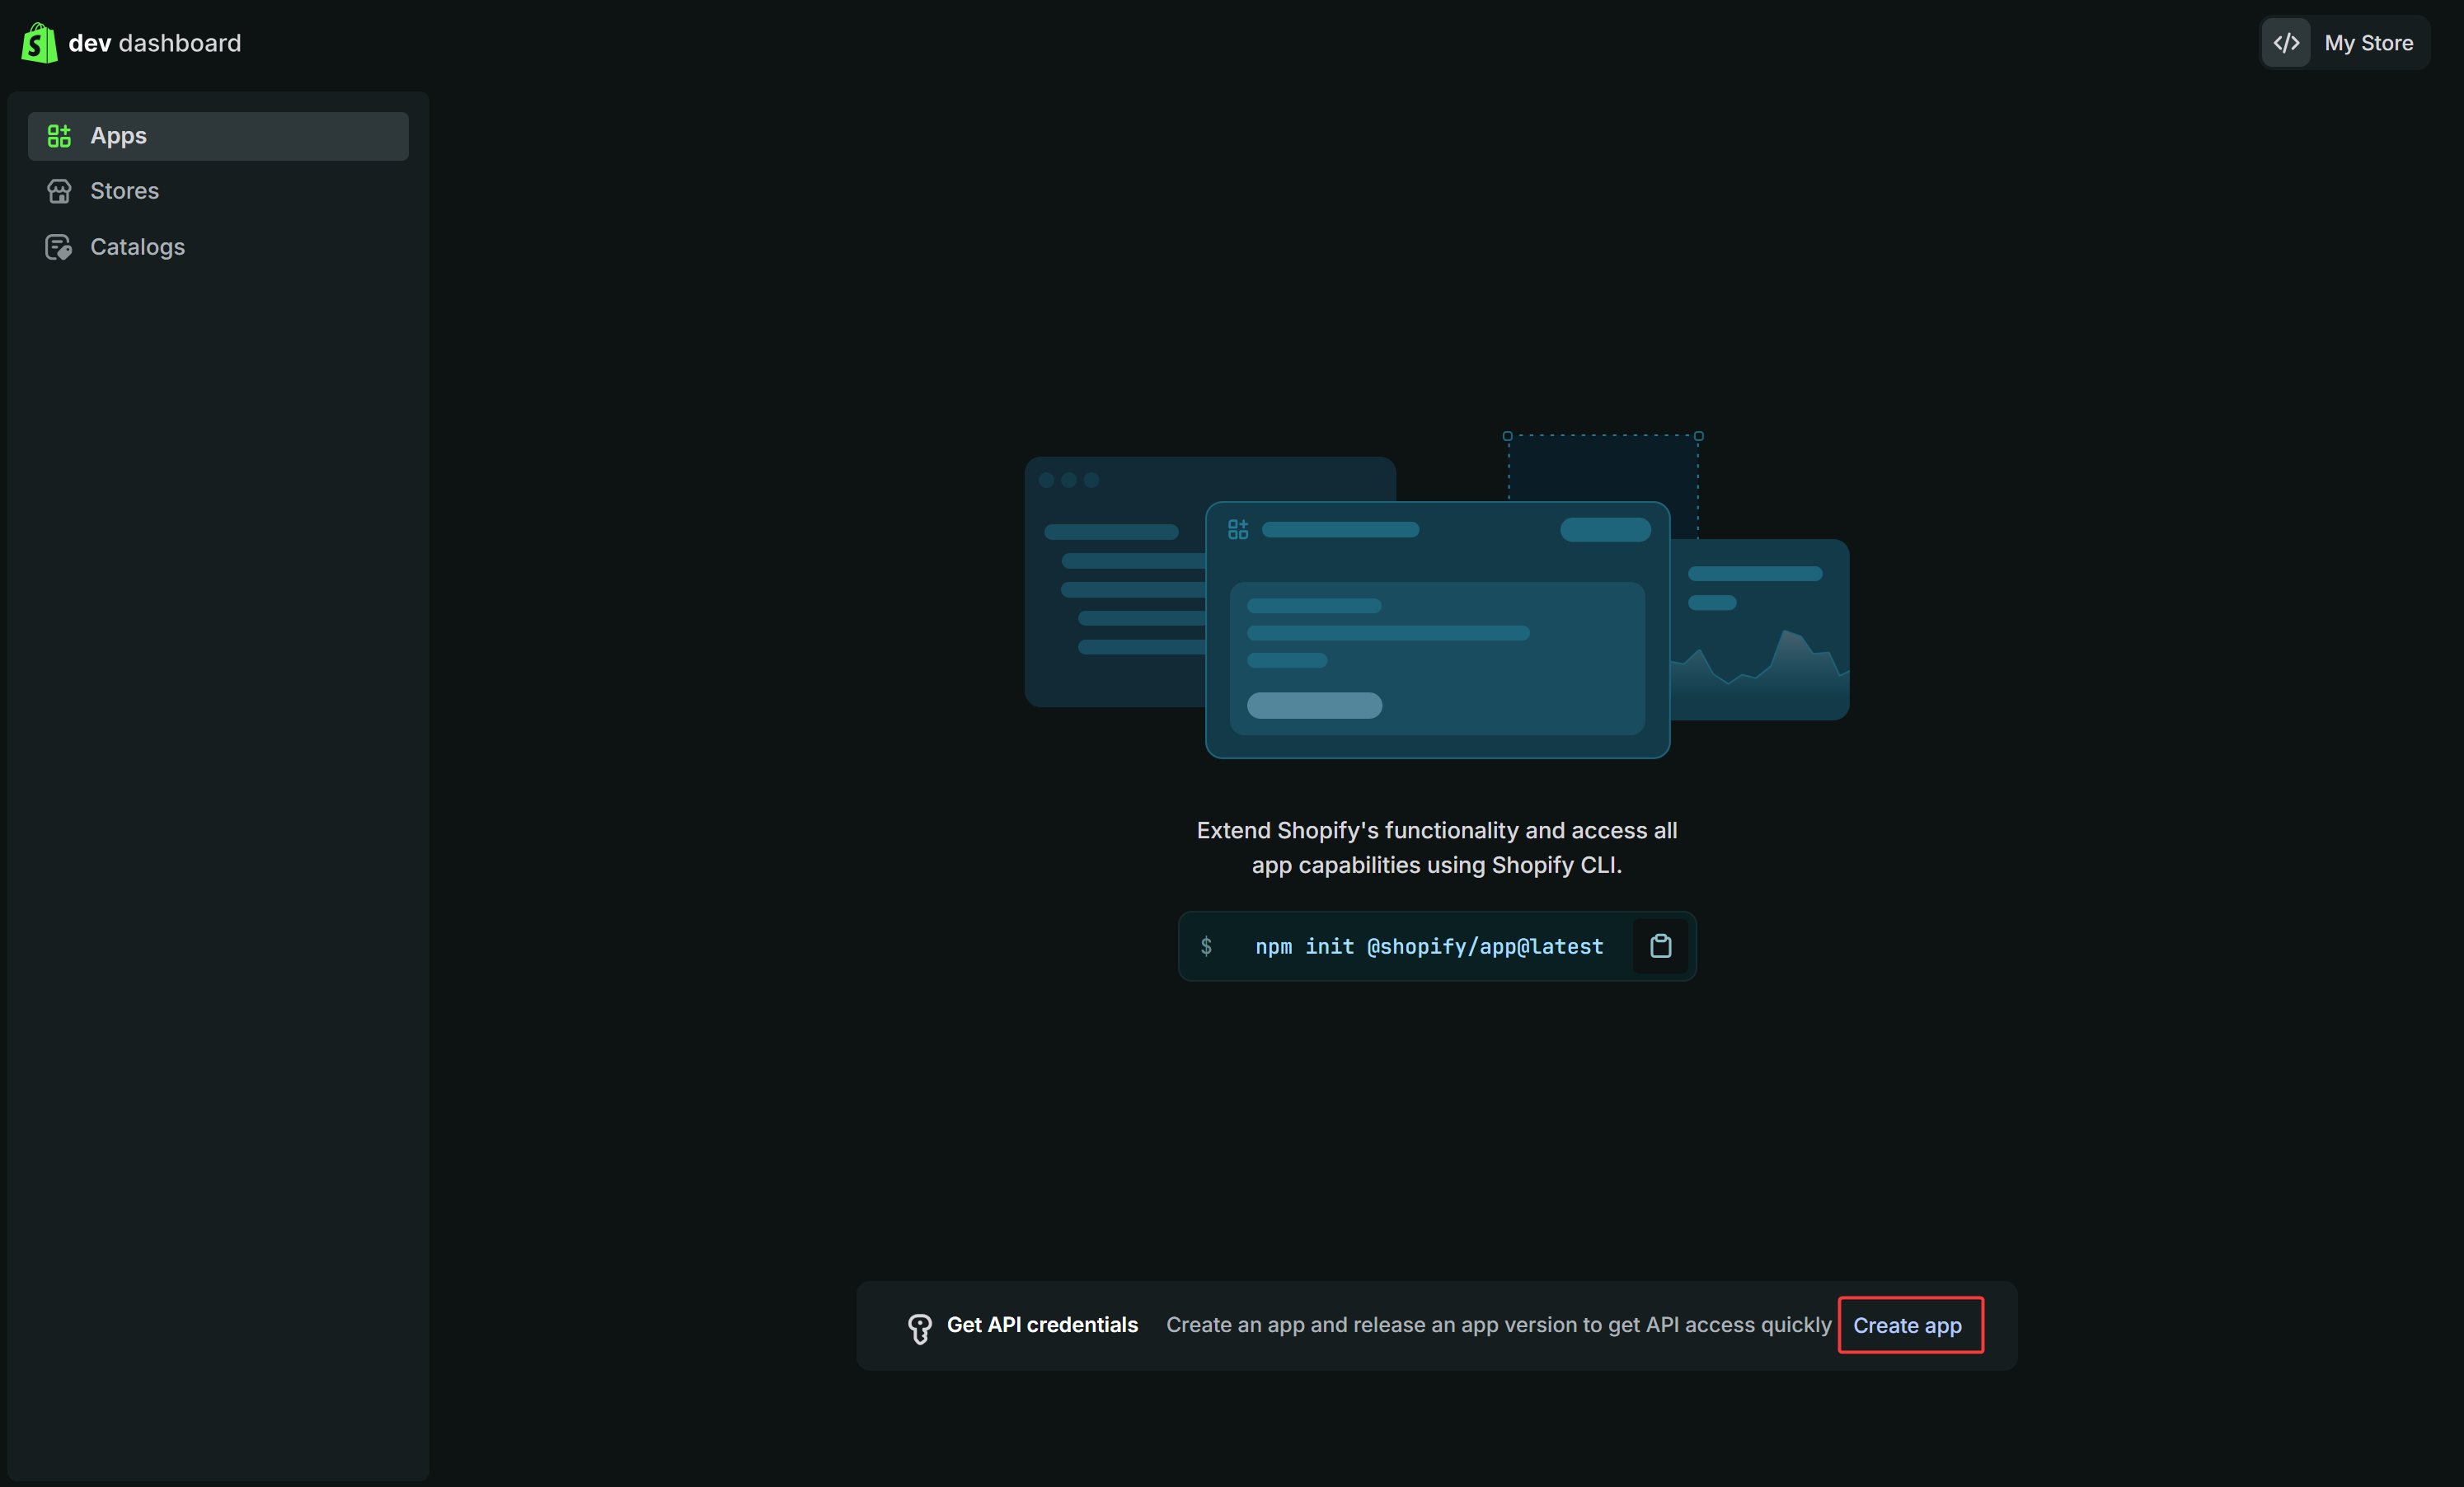The height and width of the screenshot is (1487, 2464).
Task: Click the app windows illustration
Action: (1437, 596)
